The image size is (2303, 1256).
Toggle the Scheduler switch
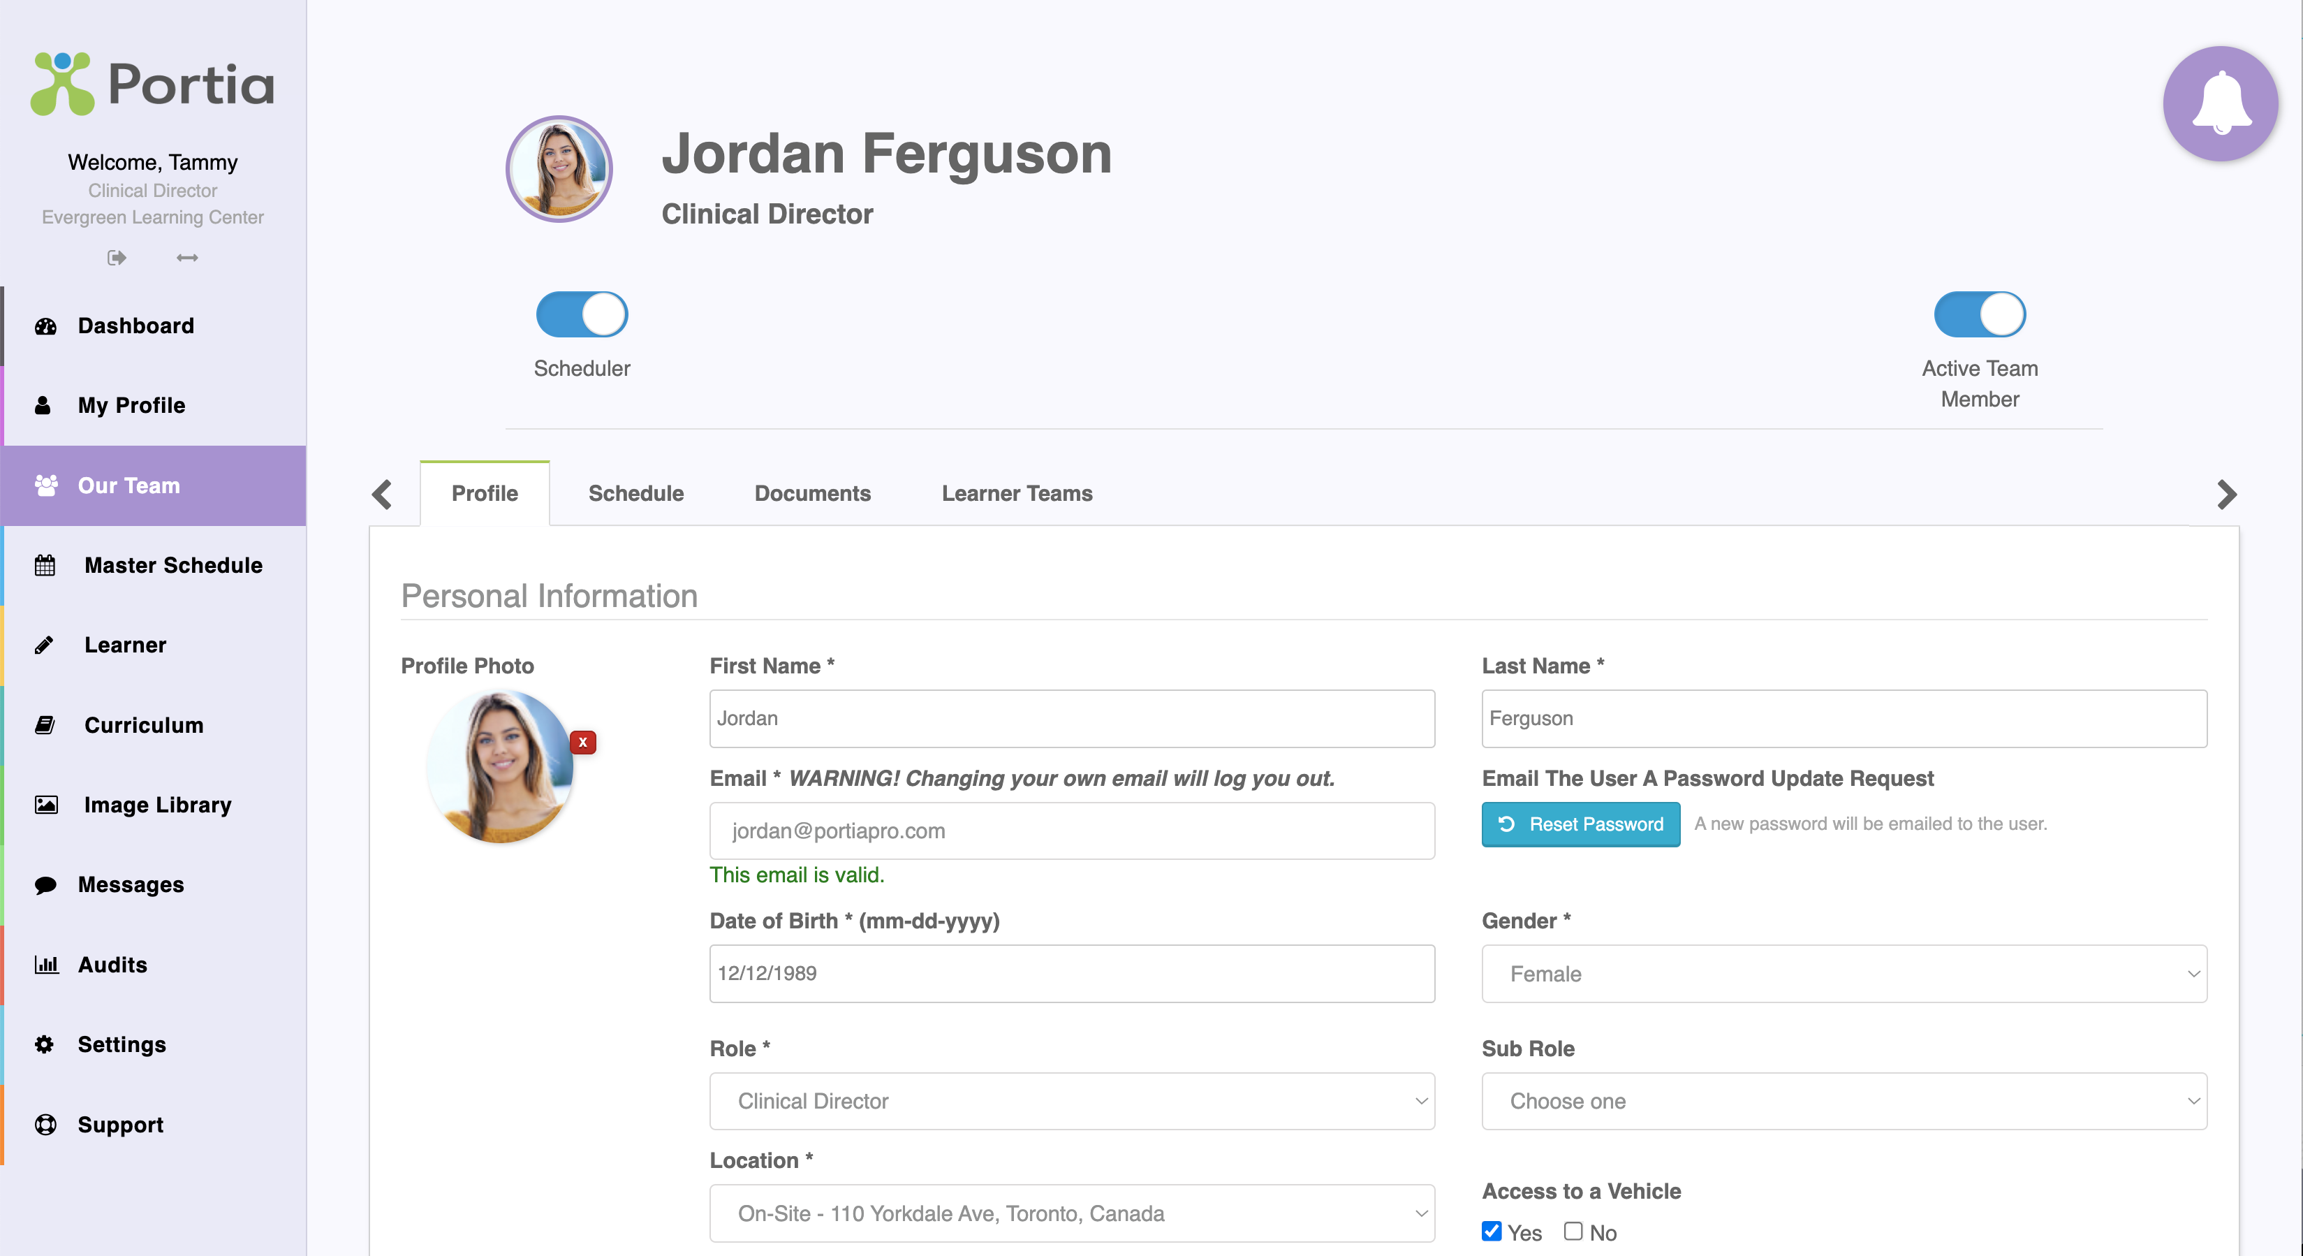[x=582, y=314]
